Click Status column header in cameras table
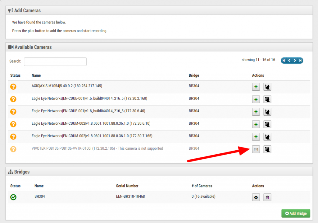The height and width of the screenshot is (223, 318). pyautogui.click(x=16, y=75)
